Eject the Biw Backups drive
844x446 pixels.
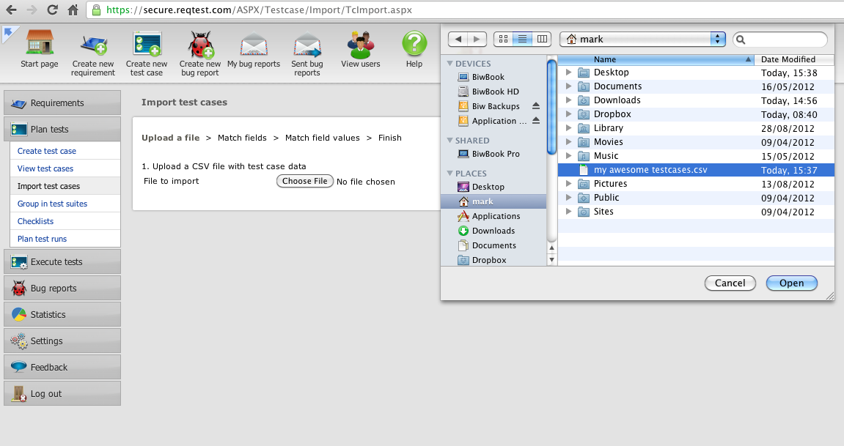[535, 106]
